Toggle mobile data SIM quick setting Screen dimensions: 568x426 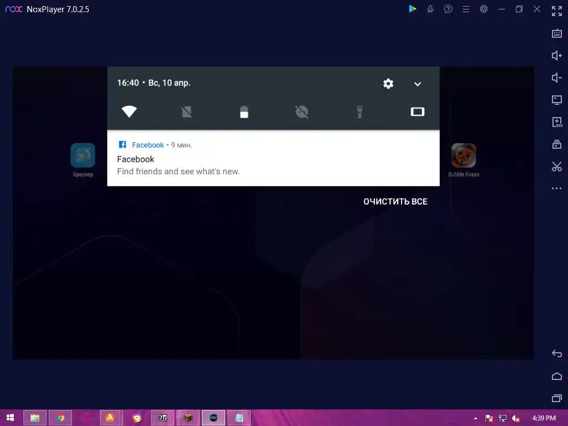186,112
